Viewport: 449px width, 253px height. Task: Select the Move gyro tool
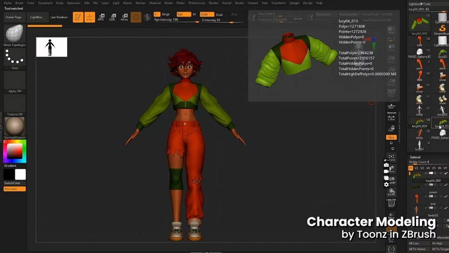(x=101, y=18)
